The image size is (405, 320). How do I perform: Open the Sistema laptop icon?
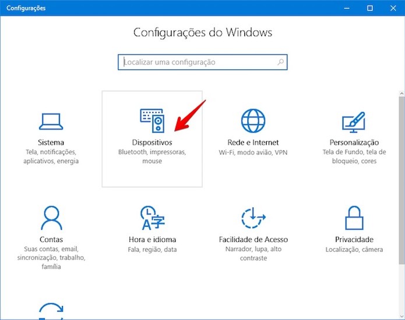point(51,122)
